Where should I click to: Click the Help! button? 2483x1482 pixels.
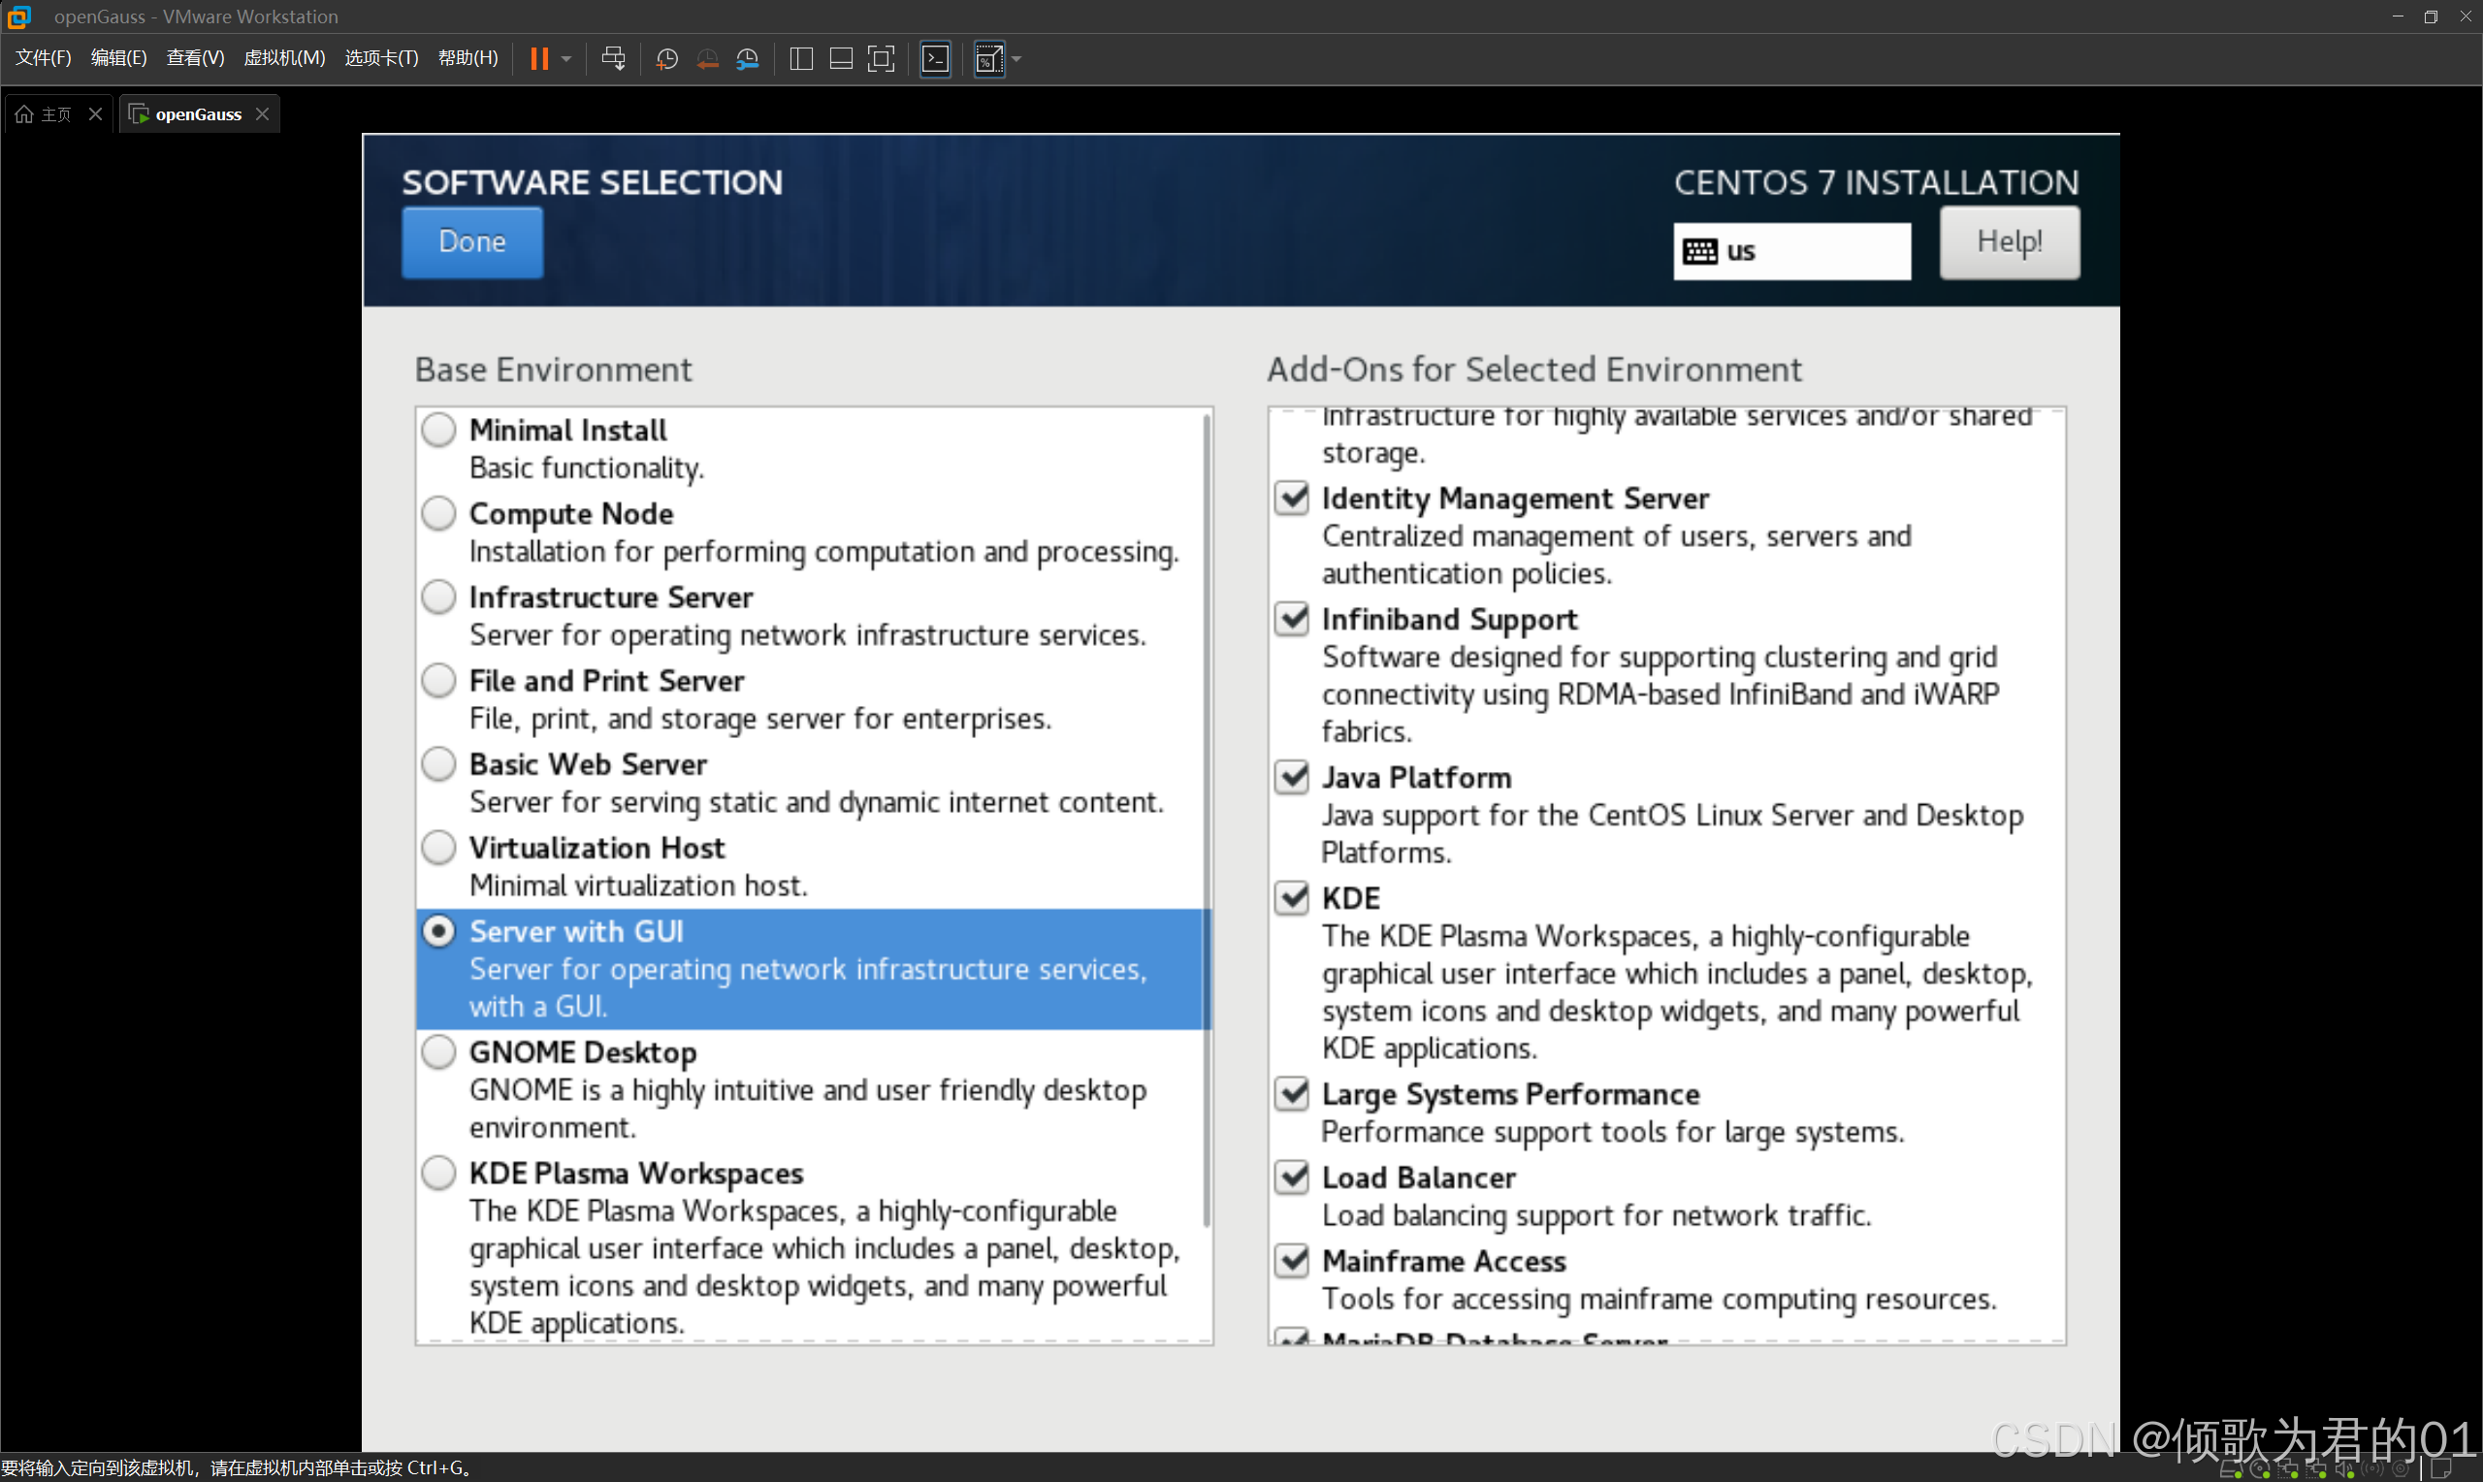(2009, 242)
